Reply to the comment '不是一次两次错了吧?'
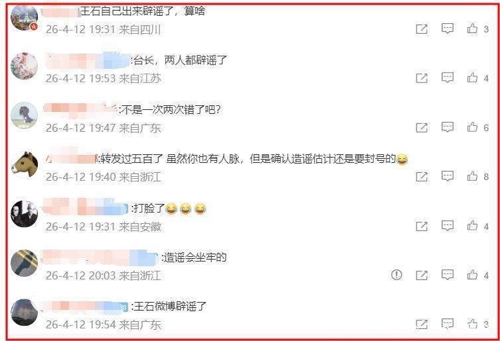This screenshot has height=341, width=500. tap(448, 127)
